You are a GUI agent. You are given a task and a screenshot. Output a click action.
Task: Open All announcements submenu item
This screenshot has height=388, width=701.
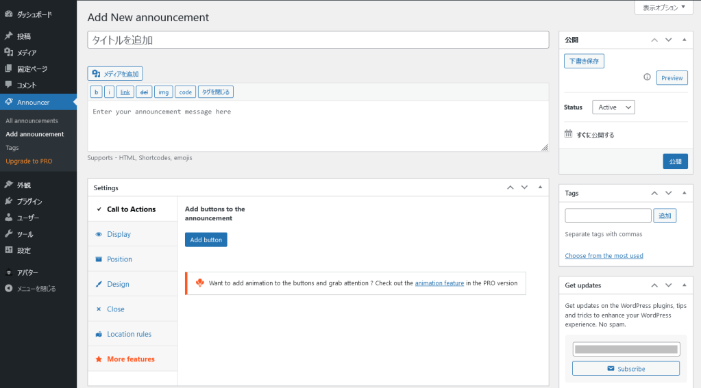tap(32, 120)
